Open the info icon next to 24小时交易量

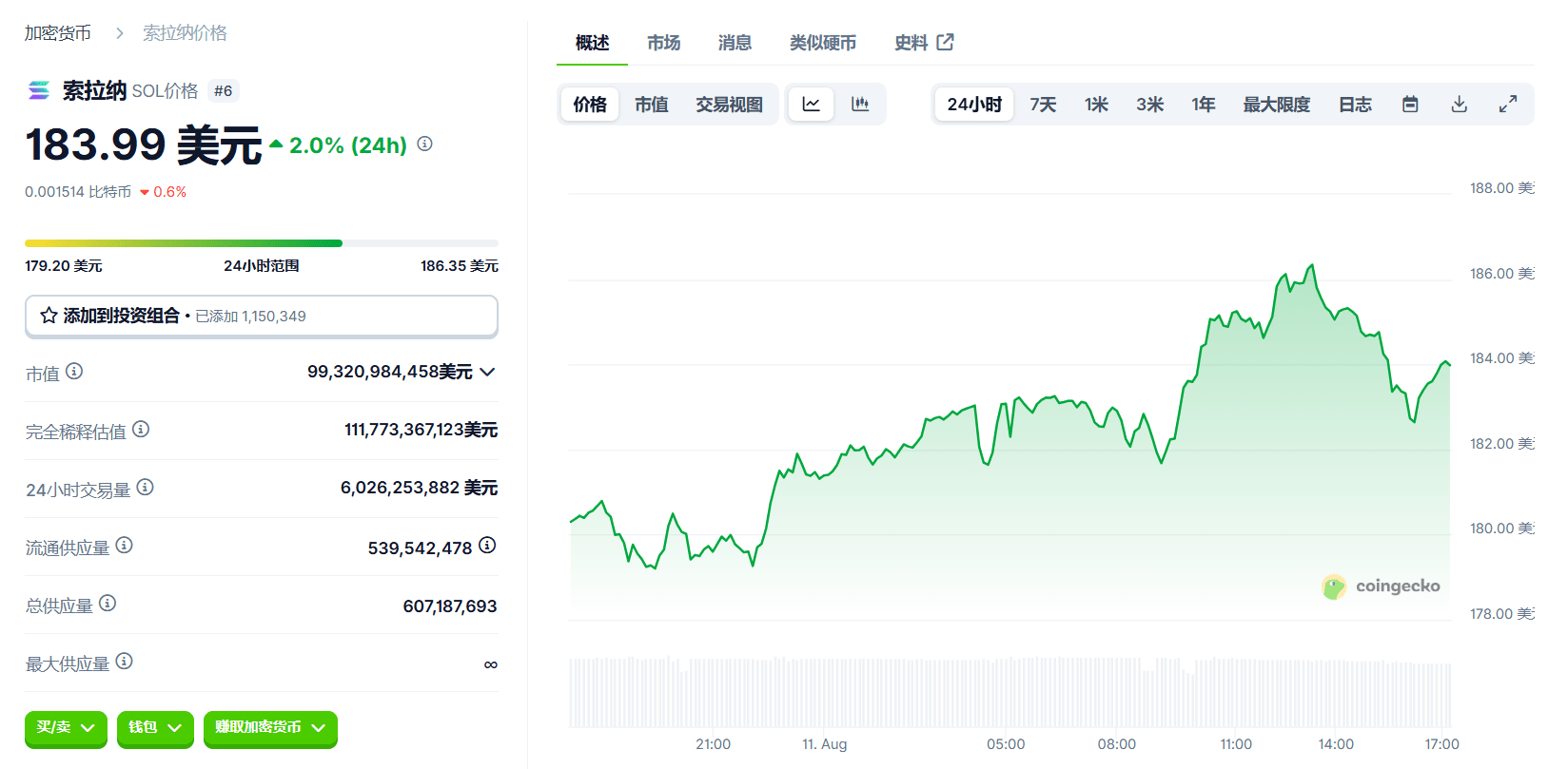(146, 487)
